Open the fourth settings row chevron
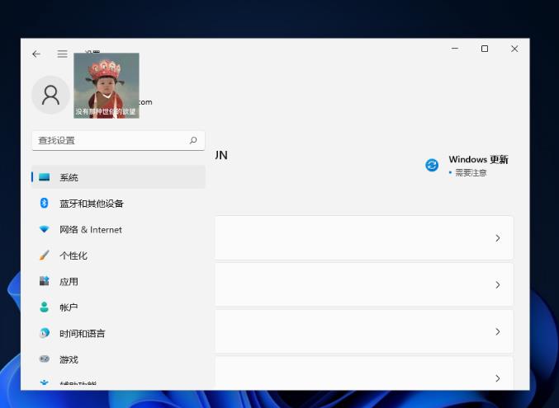This screenshot has width=559, height=408. (497, 378)
